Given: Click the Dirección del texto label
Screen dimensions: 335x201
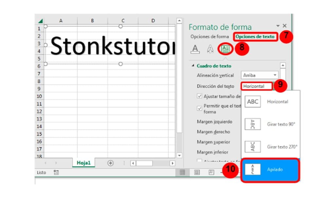Looking at the screenshot, I should [x=215, y=86].
